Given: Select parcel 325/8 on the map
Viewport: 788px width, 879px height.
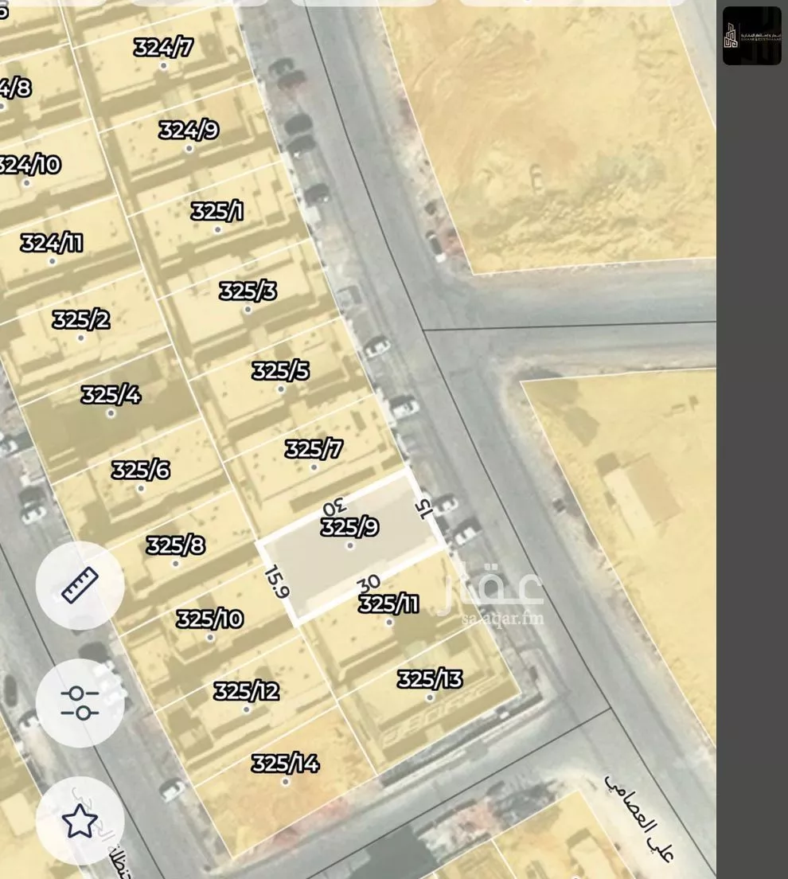Looking at the screenshot, I should (175, 545).
